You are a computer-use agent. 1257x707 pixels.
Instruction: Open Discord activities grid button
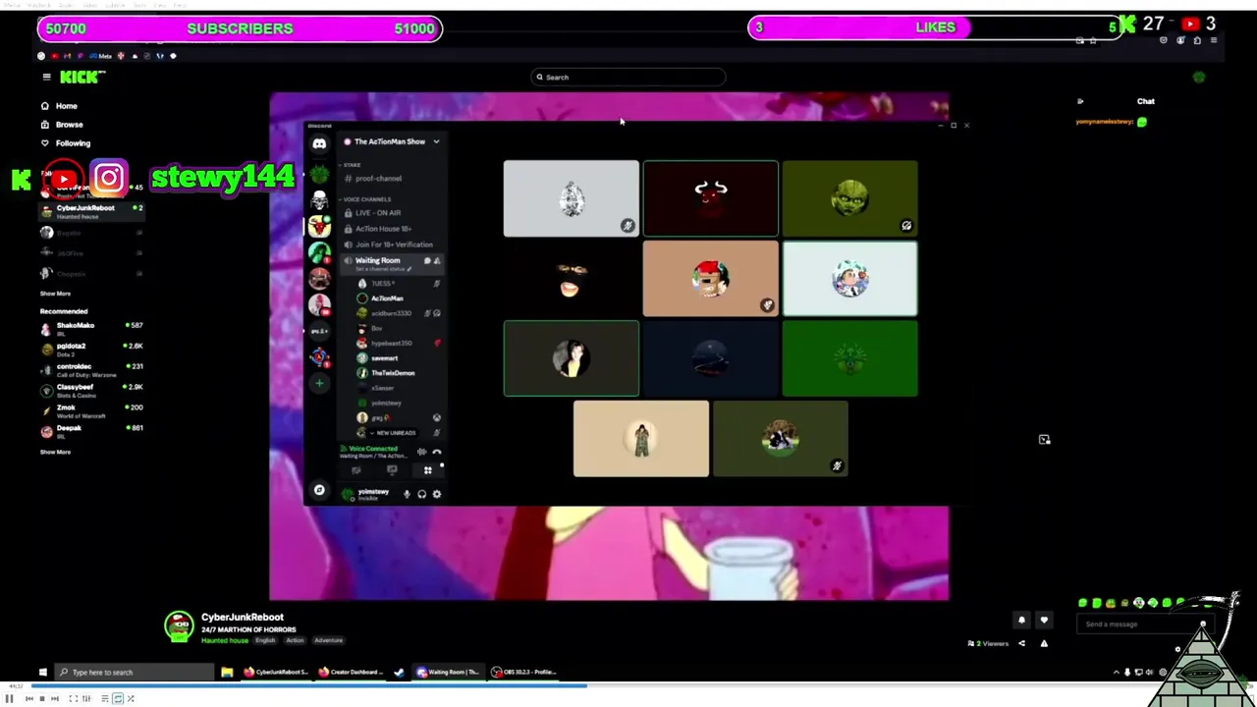pos(427,470)
